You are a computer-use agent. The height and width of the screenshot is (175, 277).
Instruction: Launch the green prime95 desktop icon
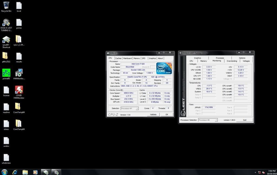point(6,74)
